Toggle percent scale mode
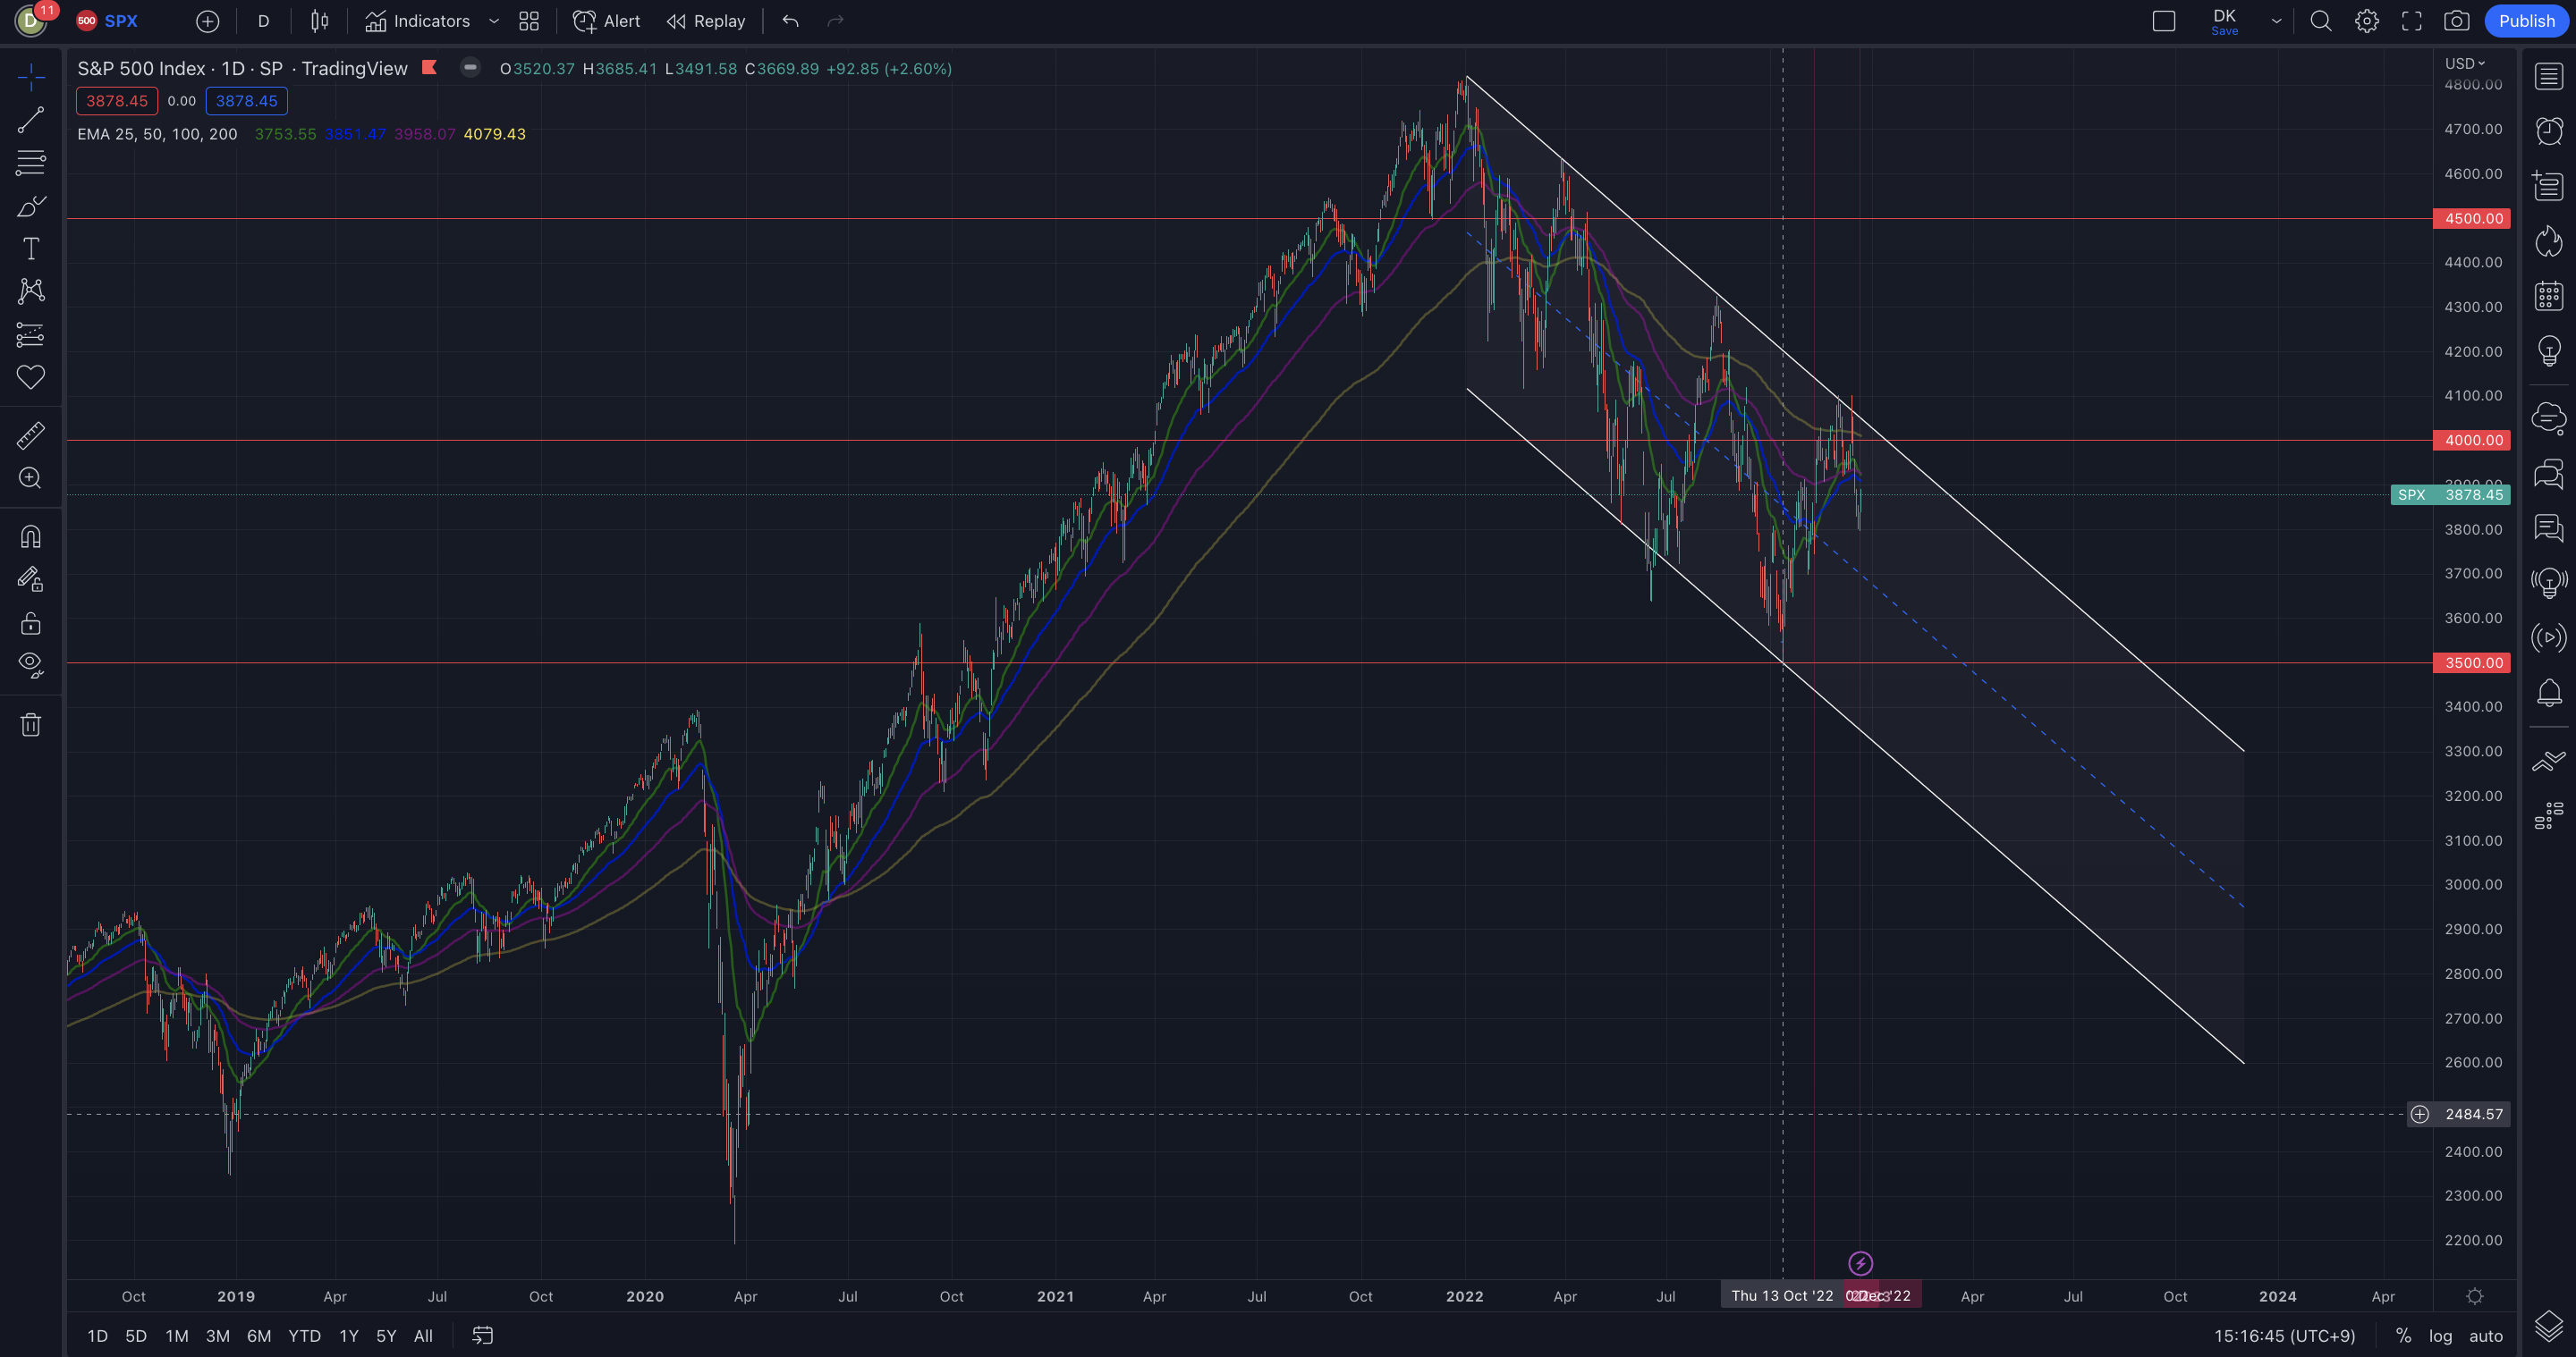Screen dimensions: 2576x1357 (2404, 1336)
